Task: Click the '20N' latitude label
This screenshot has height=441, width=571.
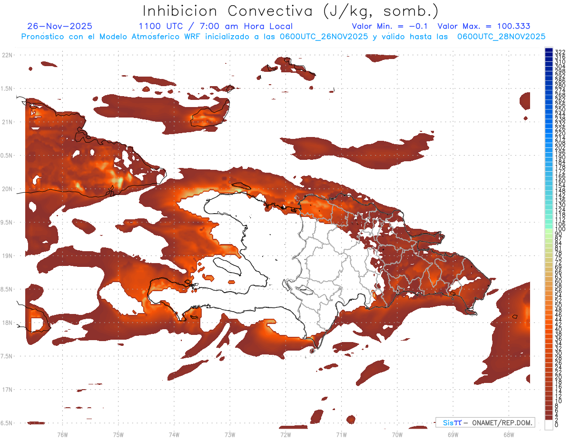Action: (x=7, y=189)
